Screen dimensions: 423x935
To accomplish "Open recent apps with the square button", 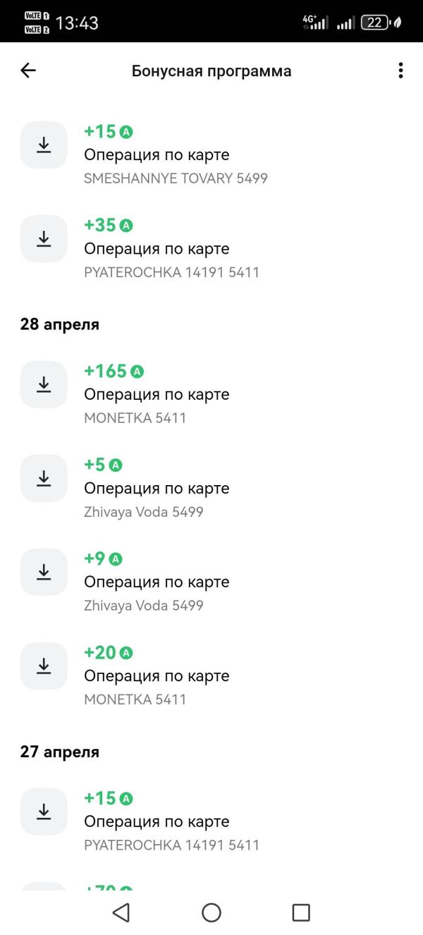I will pos(301,912).
